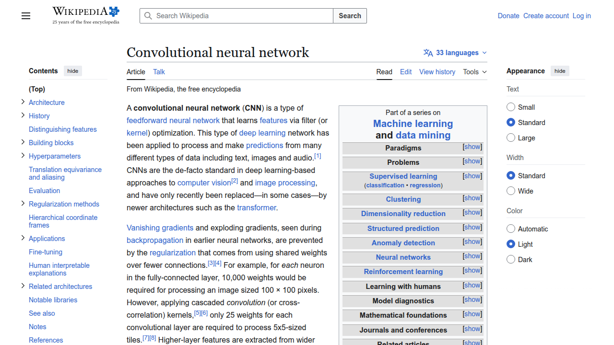The height and width of the screenshot is (345, 614).
Task: Open the 33 languages dropdown
Action: click(x=455, y=53)
